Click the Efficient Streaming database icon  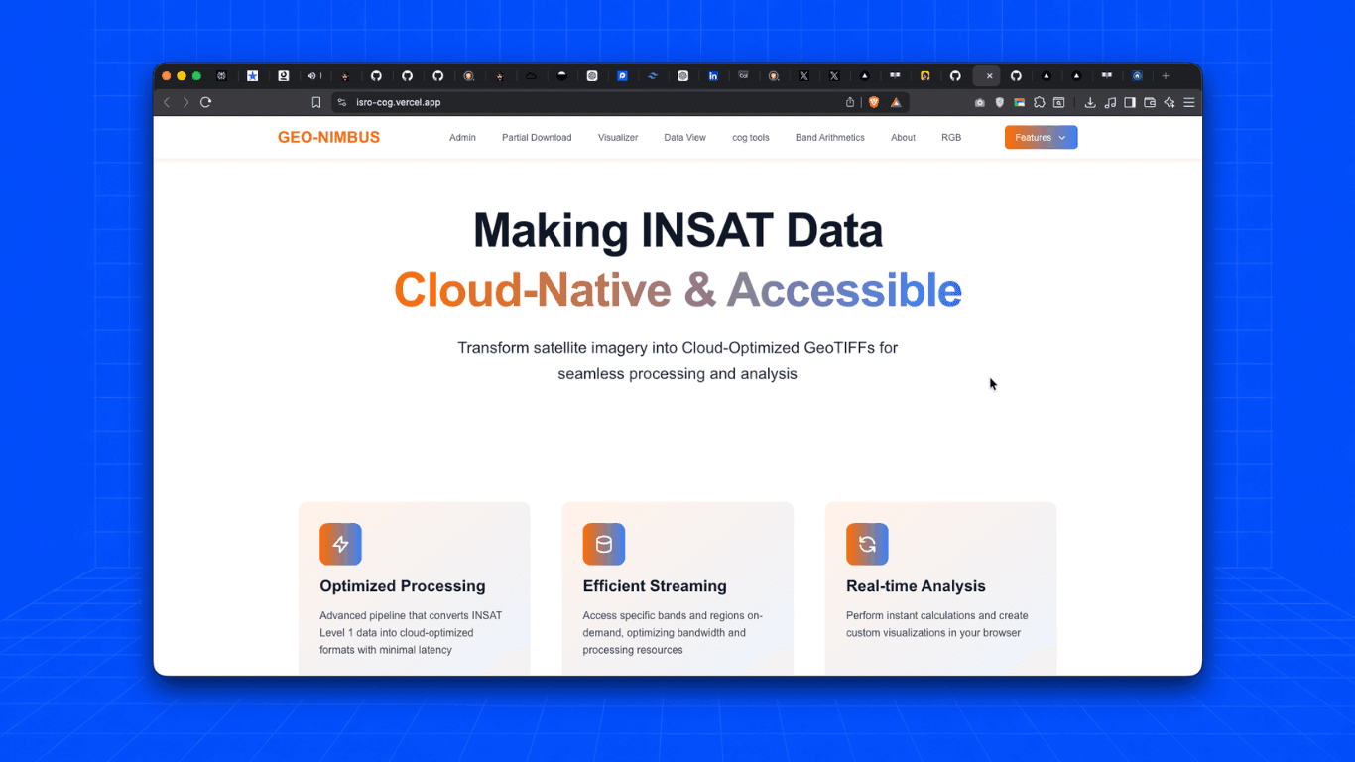tap(604, 544)
